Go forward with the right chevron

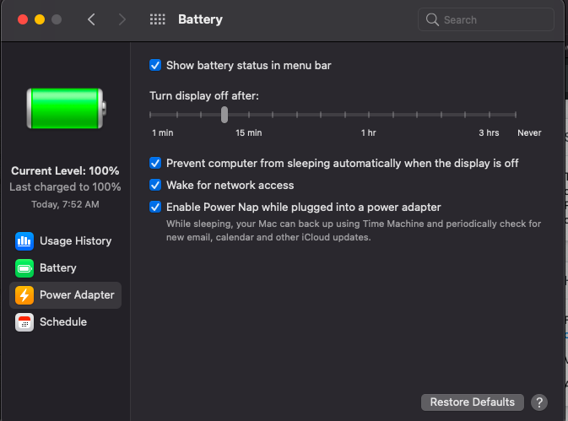coord(122,19)
